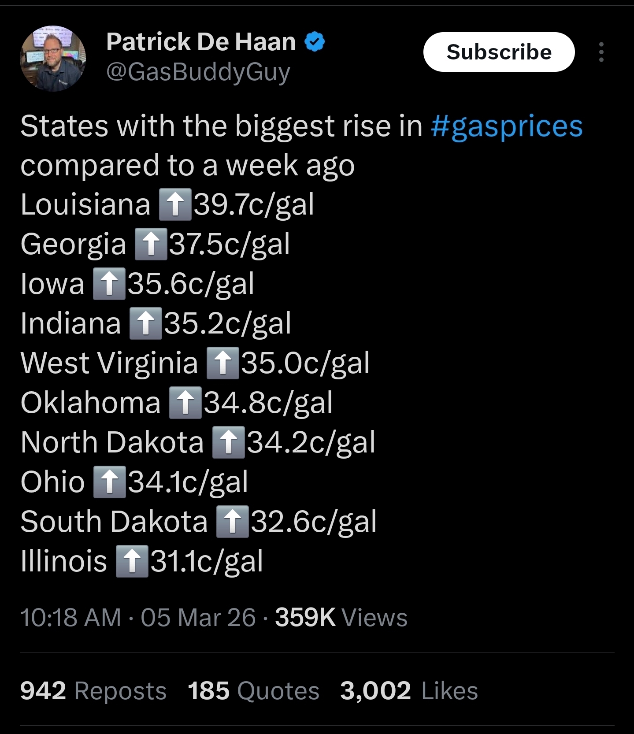This screenshot has width=634, height=734.
Task: Click the @GasBuddyGuy handle
Action: (x=198, y=72)
